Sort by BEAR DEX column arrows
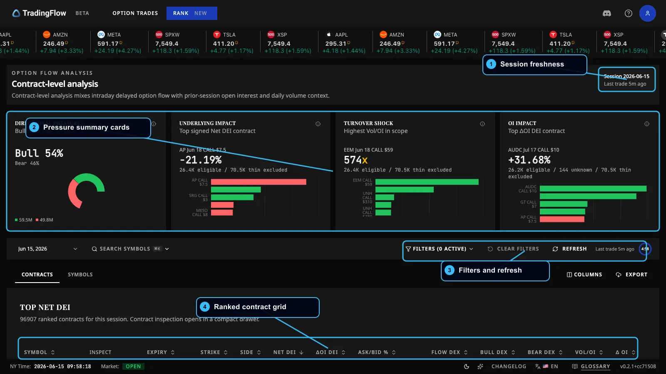666x374 pixels. [x=561, y=352]
